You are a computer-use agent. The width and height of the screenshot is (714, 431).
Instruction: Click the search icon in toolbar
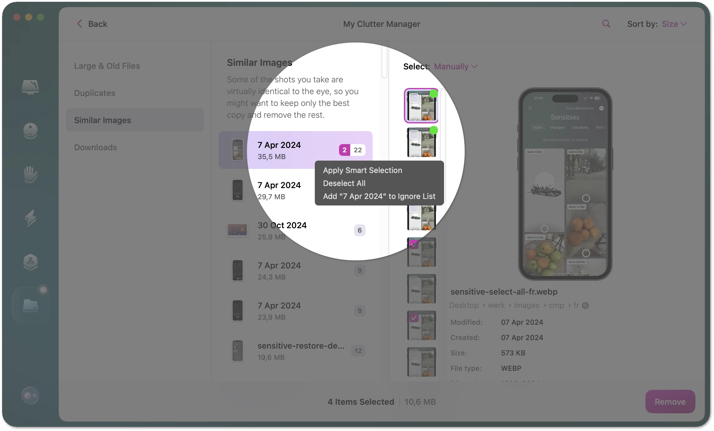(606, 23)
